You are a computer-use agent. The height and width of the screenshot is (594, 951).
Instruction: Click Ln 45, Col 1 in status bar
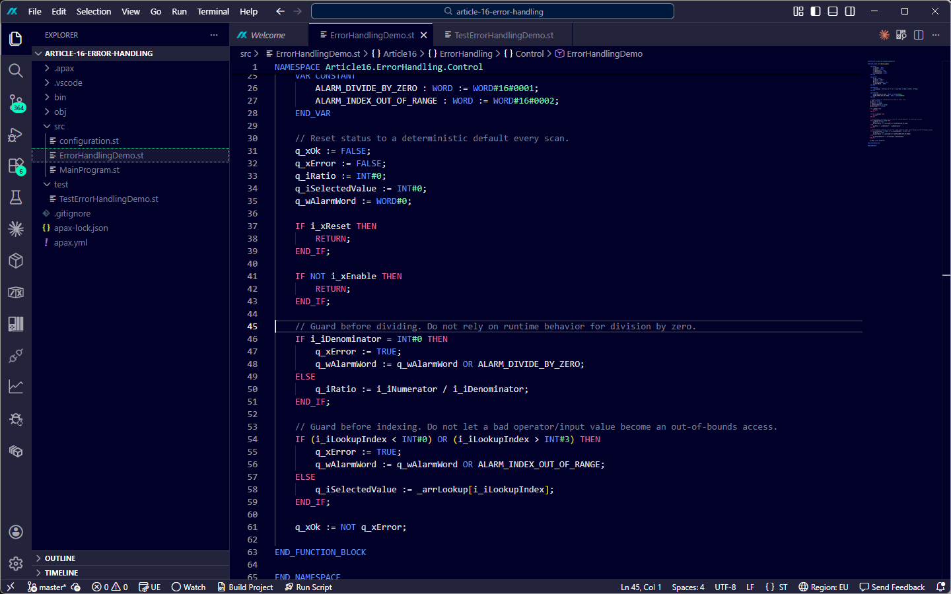pyautogui.click(x=641, y=587)
